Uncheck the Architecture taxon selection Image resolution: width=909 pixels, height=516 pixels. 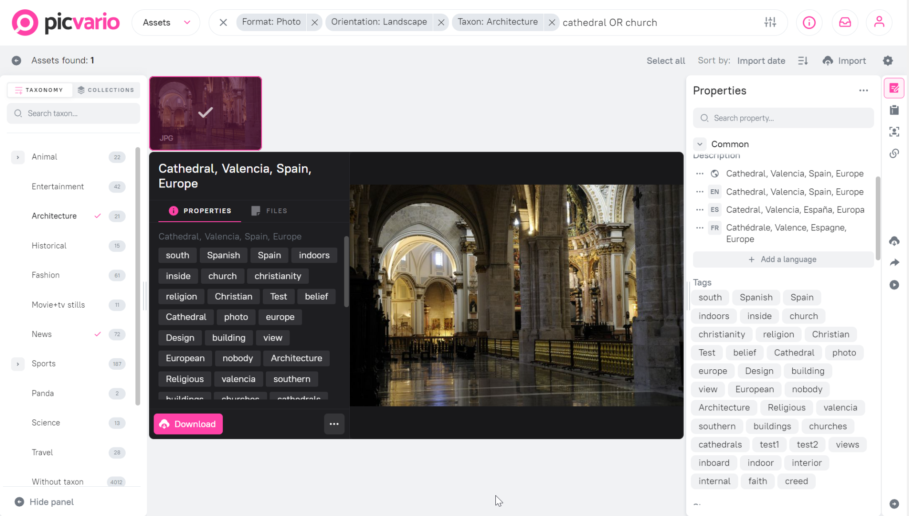click(x=98, y=216)
